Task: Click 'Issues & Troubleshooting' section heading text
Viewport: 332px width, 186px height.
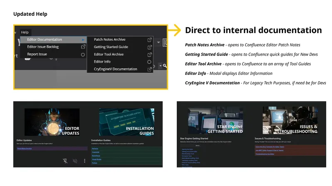Action: 268,138
